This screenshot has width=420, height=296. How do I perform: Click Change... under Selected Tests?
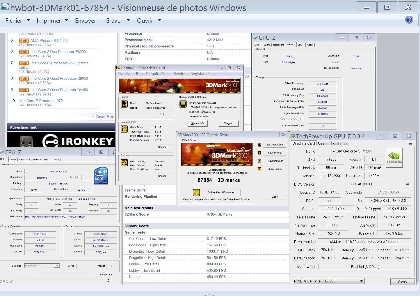click(x=163, y=147)
